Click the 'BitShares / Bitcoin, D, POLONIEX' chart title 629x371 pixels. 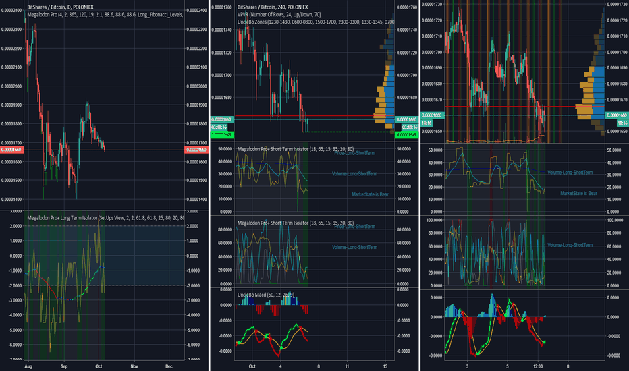[x=60, y=7]
